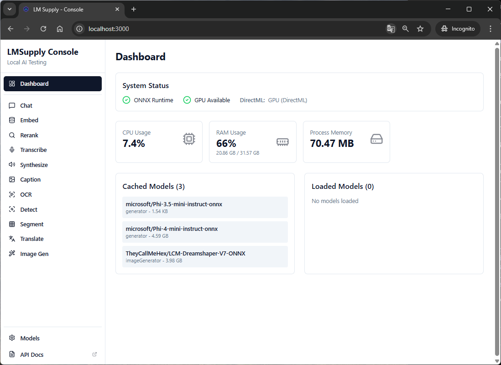501x365 pixels.
Task: Select the Phi-3.5-mini-instruct-onnx cached model
Action: click(x=205, y=208)
